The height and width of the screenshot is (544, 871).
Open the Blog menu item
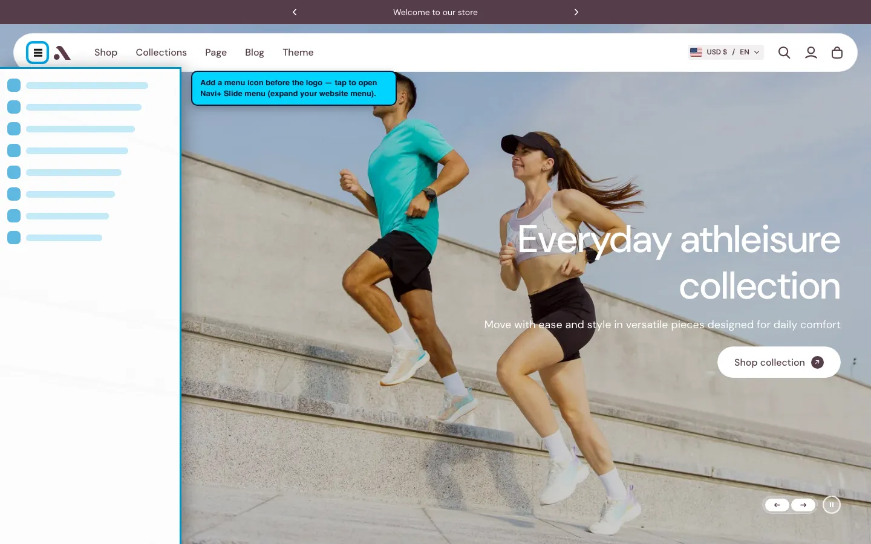tap(255, 53)
